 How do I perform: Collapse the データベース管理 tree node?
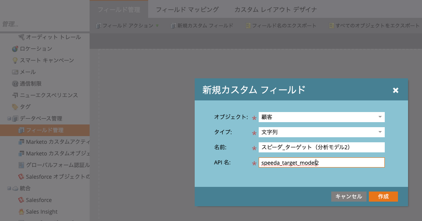9,119
